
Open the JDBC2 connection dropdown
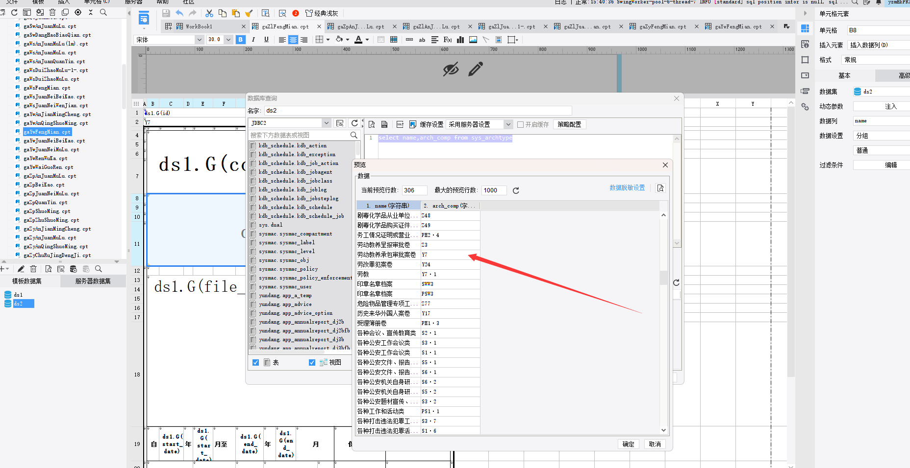[327, 123]
